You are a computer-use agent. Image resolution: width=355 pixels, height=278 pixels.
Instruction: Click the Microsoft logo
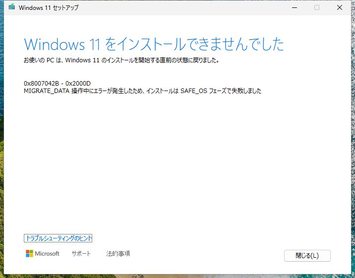tap(43, 253)
